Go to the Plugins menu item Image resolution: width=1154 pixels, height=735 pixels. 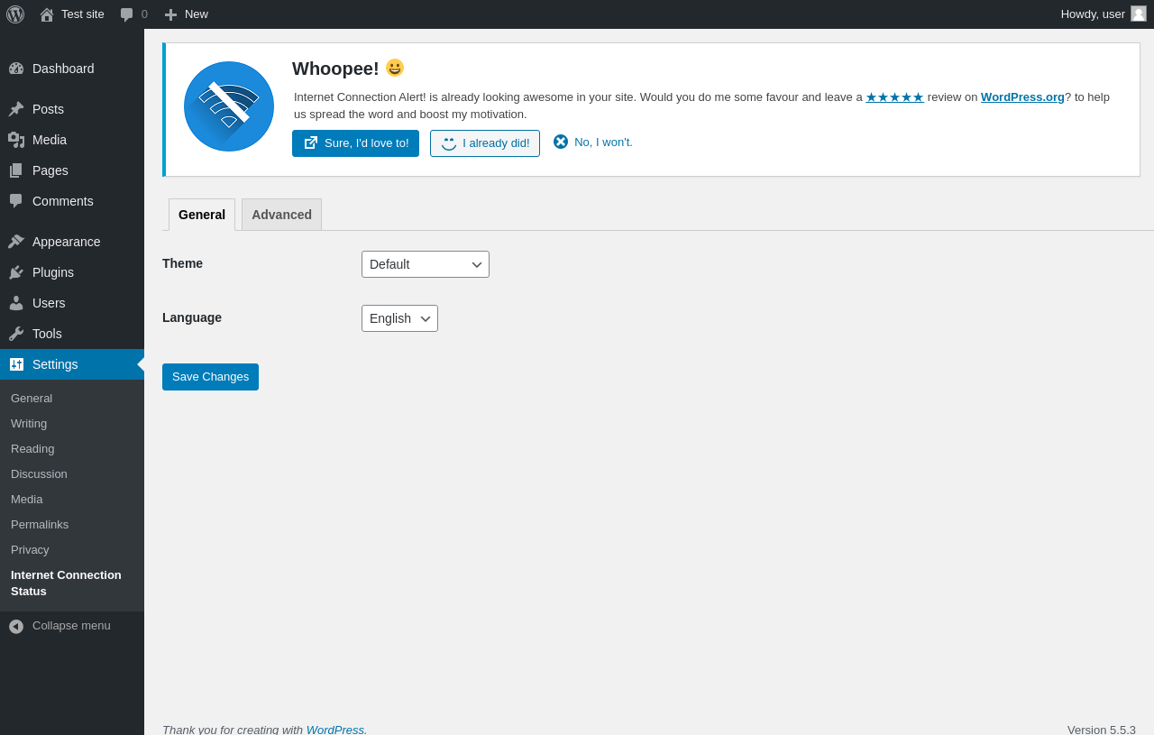point(72,272)
